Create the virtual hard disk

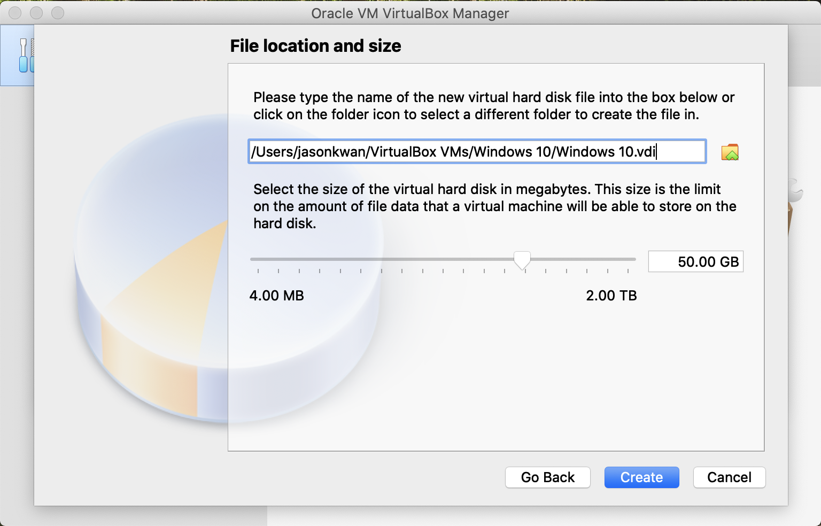pos(641,477)
